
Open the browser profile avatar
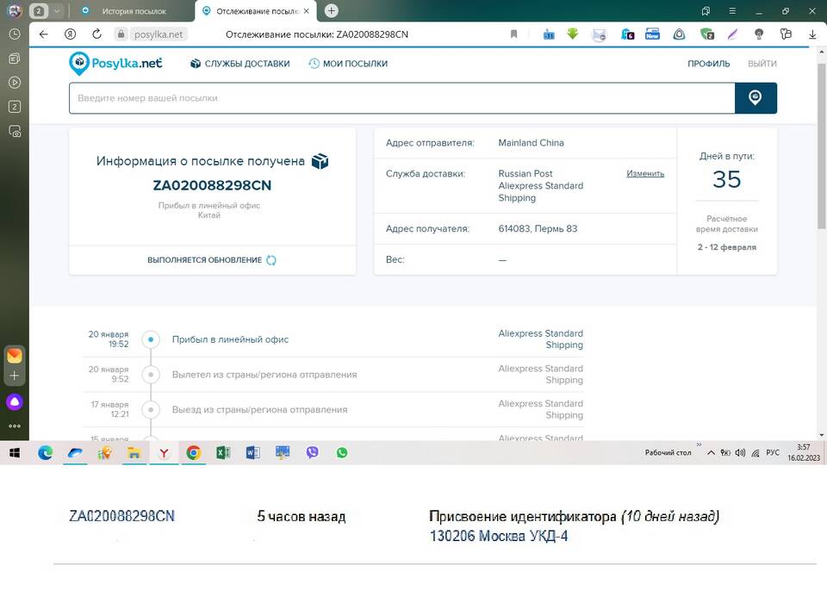coord(15,10)
